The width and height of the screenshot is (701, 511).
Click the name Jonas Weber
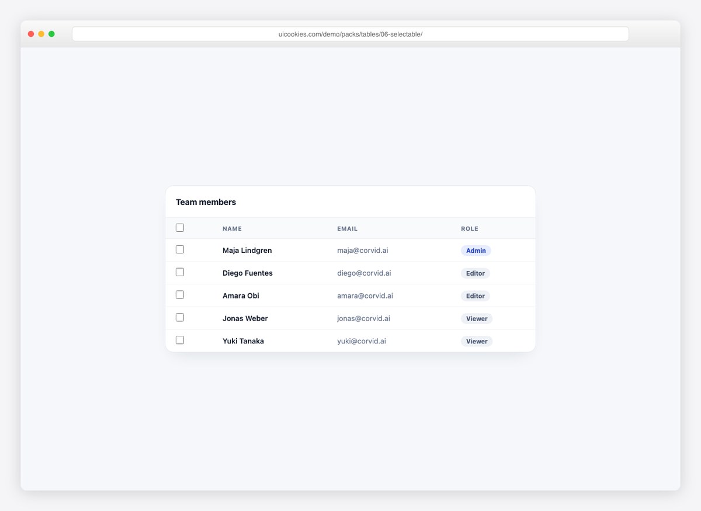pyautogui.click(x=245, y=319)
